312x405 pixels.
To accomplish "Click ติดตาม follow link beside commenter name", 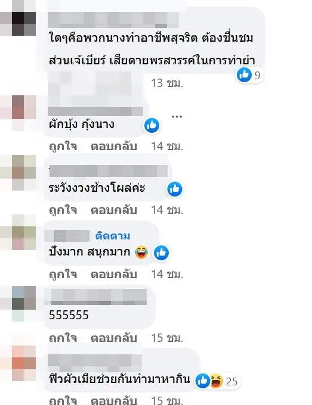I will tap(113, 236).
